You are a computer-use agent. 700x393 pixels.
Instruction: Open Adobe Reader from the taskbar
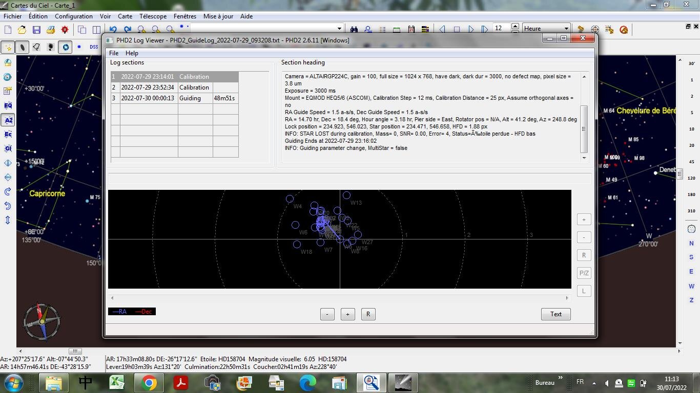pos(181,383)
